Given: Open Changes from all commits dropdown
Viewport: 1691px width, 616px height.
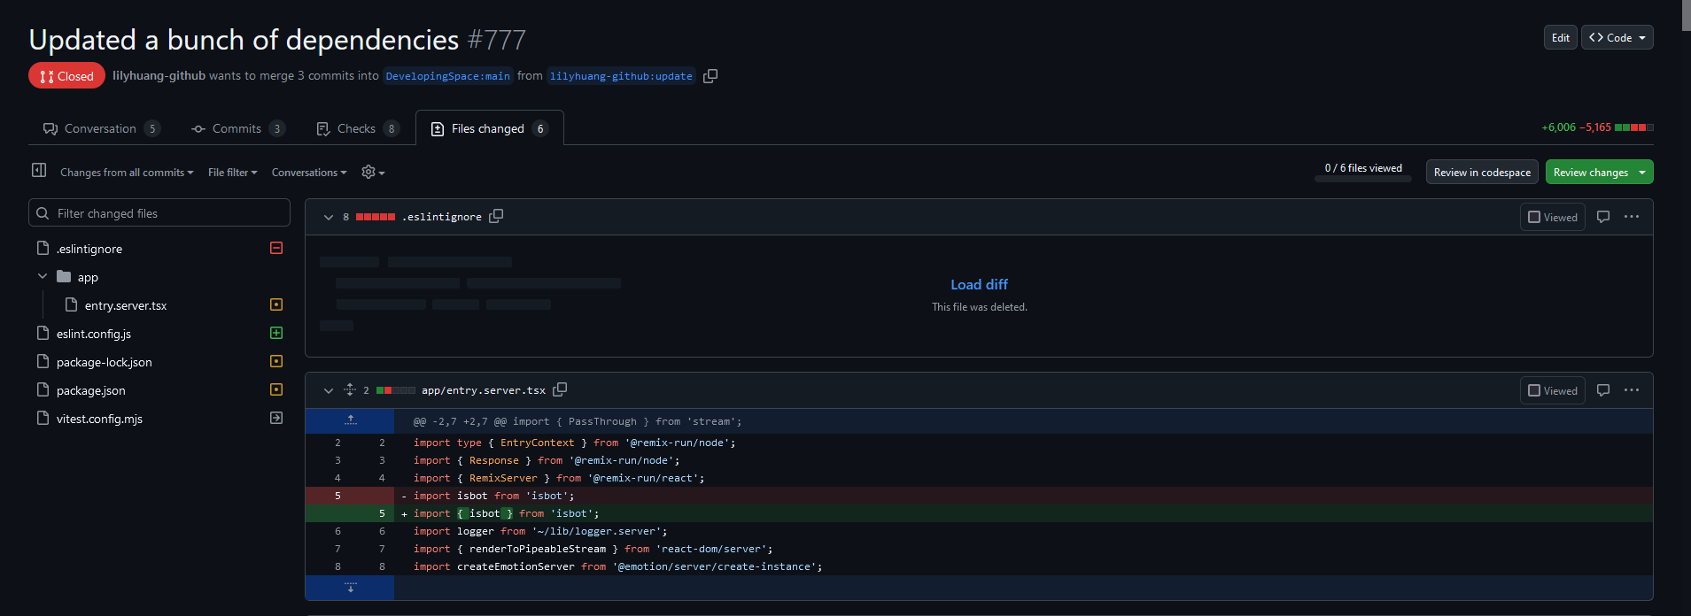Looking at the screenshot, I should click(127, 173).
